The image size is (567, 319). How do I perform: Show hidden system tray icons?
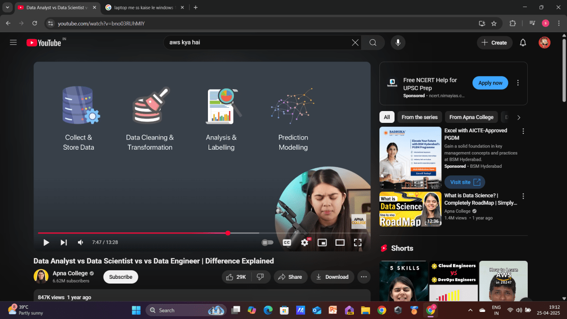point(470,310)
